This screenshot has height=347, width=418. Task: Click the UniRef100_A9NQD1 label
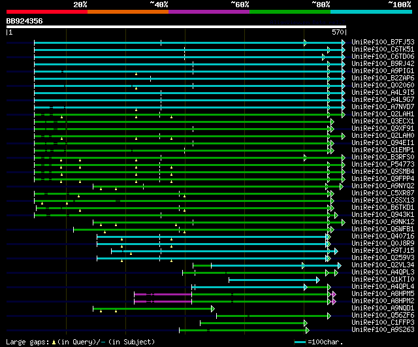(x=383, y=308)
